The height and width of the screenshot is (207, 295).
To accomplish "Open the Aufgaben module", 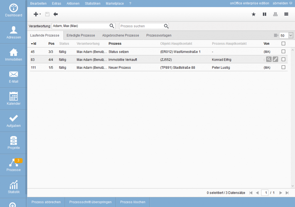I will [14, 121].
